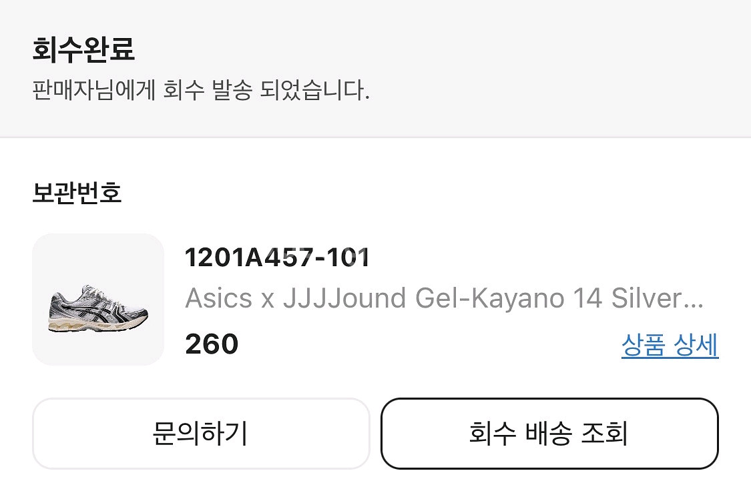This screenshot has width=751, height=495.
Task: Check return shipping with 회수 배송 조회
Action: pyautogui.click(x=549, y=433)
